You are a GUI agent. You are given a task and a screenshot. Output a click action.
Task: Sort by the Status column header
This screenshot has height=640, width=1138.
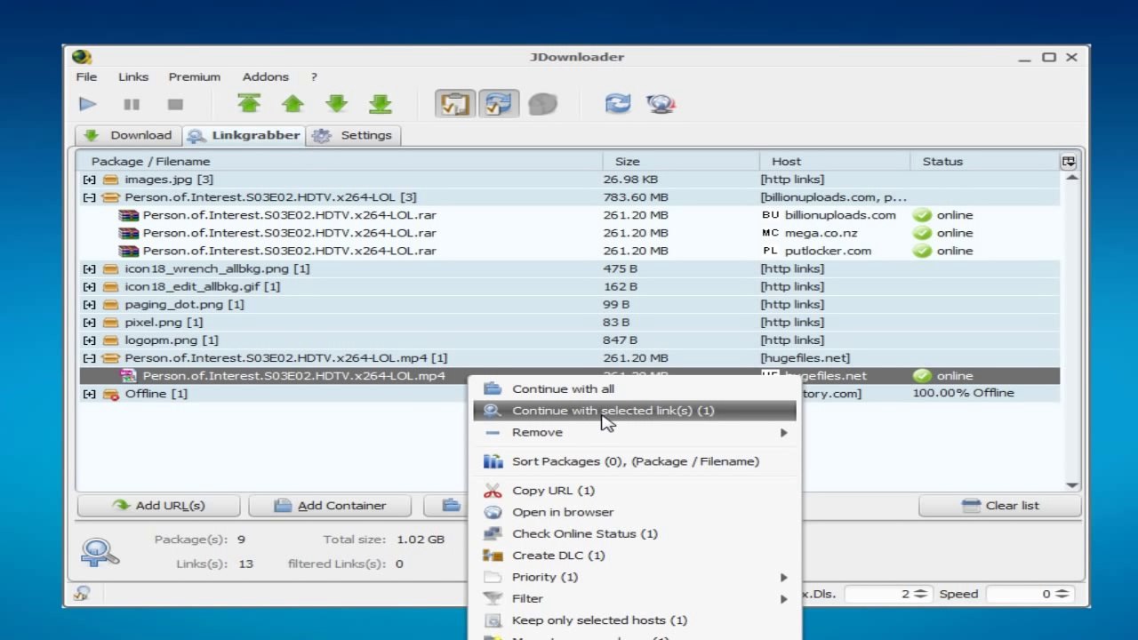[984, 161]
